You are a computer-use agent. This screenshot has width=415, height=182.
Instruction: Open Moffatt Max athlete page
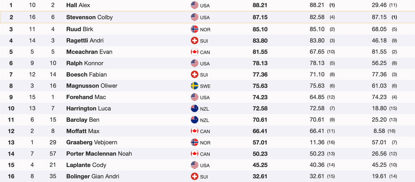[x=83, y=131]
